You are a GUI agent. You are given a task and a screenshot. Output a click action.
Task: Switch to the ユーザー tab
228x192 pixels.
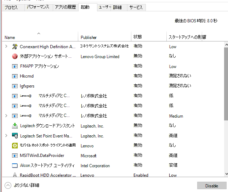(104, 7)
